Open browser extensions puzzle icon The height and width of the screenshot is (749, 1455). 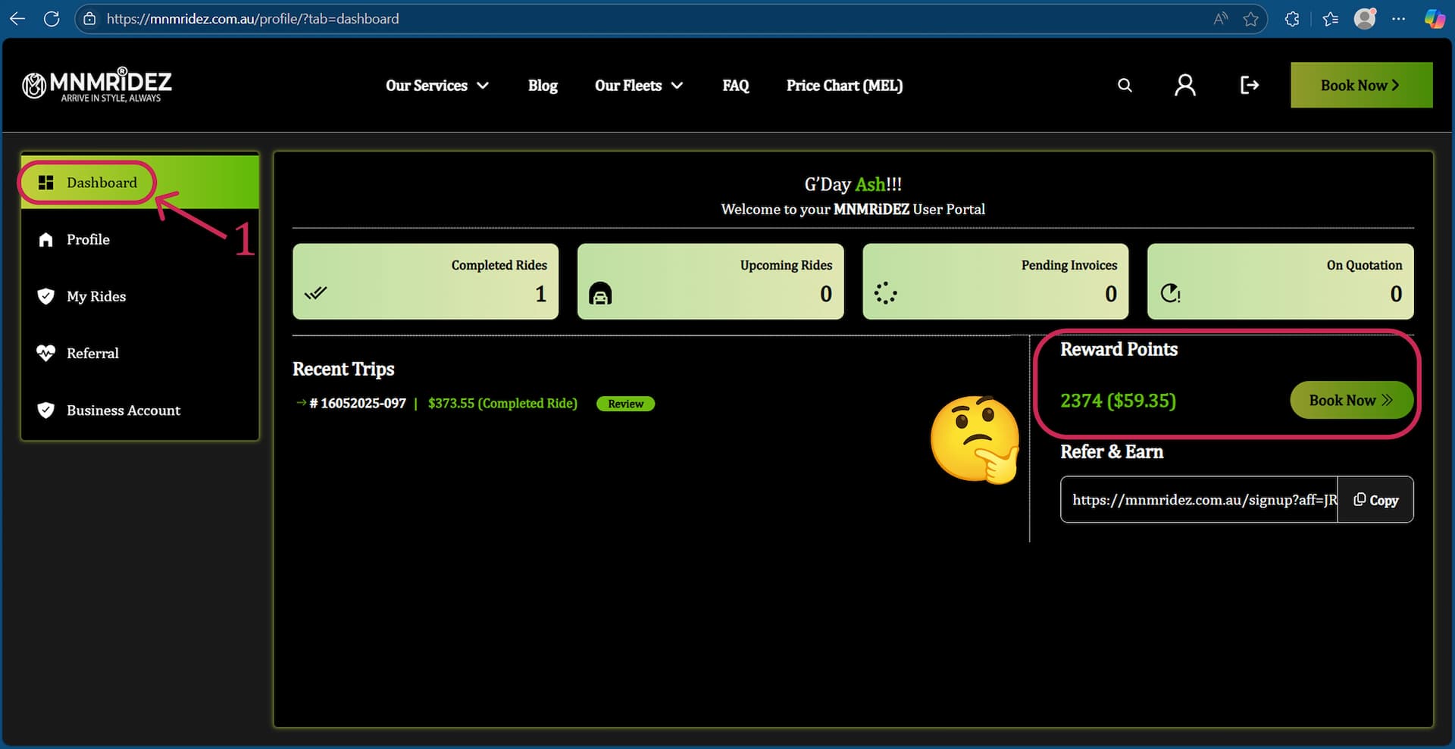(x=1293, y=19)
